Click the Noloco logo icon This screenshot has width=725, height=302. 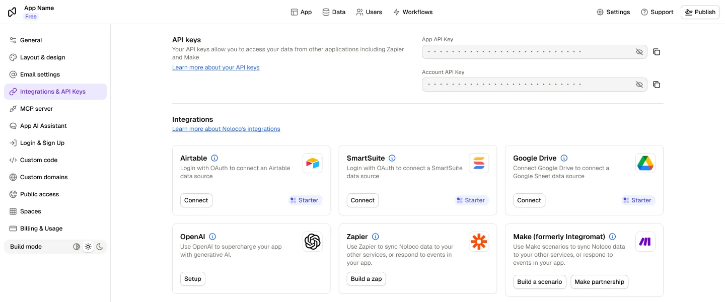click(12, 12)
